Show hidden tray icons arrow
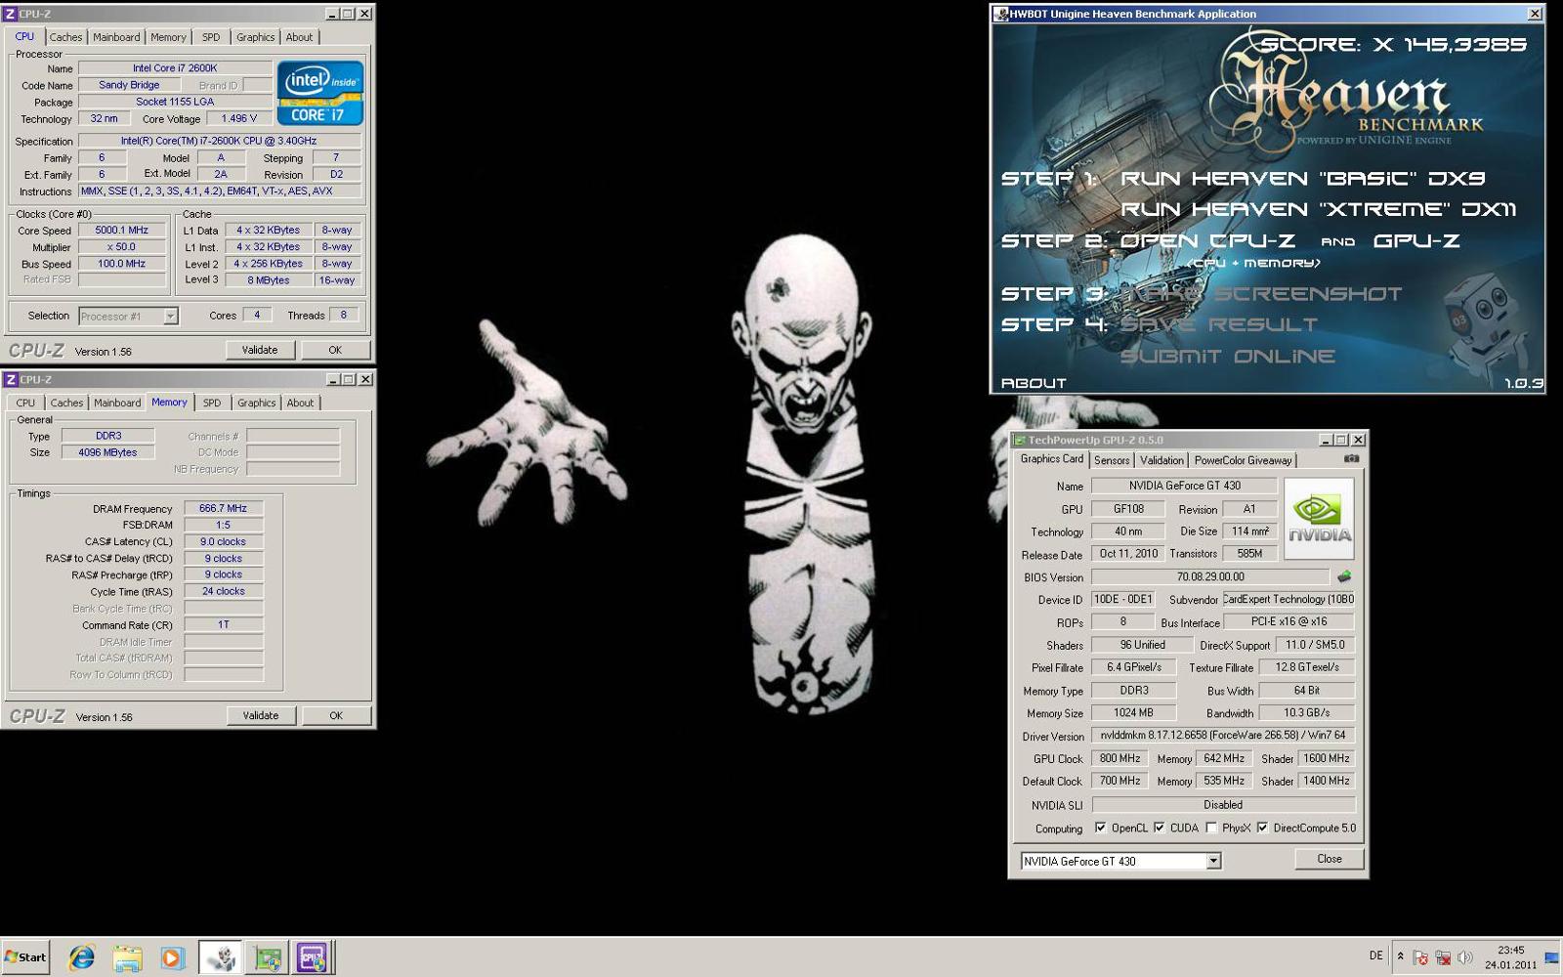This screenshot has height=977, width=1563. (x=1401, y=956)
